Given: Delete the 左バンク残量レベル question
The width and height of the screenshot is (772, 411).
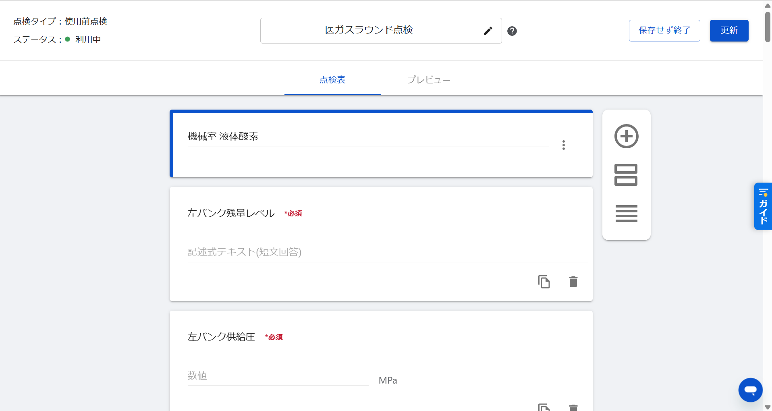Looking at the screenshot, I should coord(573,281).
